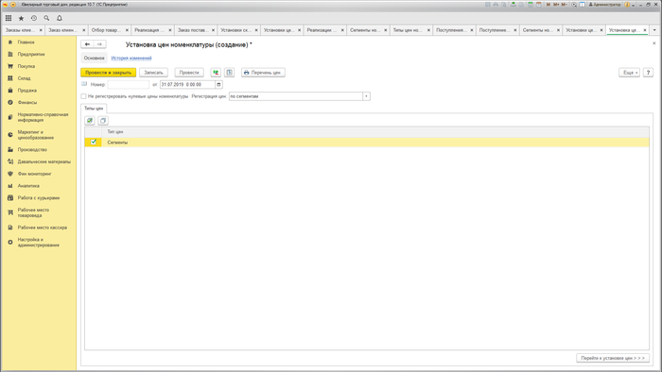
Task: Go back with the left arrow
Action: click(x=87, y=44)
